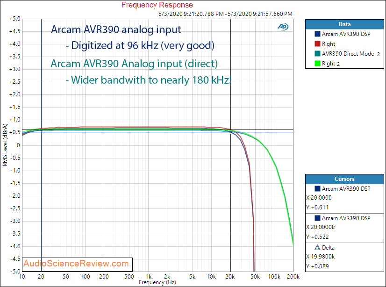Select the red swatch beside Right in the legend
386x287 pixels.
317,44
